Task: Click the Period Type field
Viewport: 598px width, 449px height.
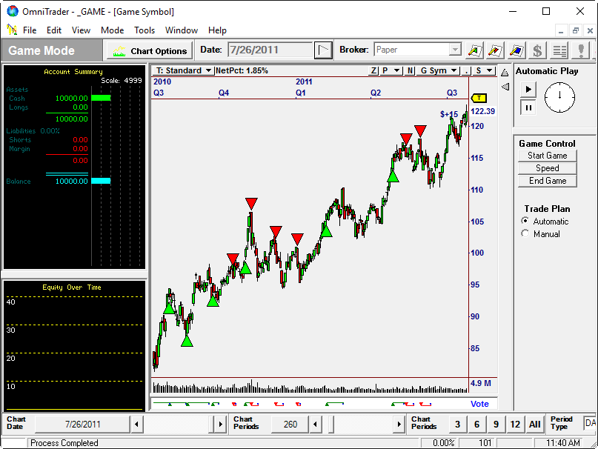Action: (x=590, y=423)
